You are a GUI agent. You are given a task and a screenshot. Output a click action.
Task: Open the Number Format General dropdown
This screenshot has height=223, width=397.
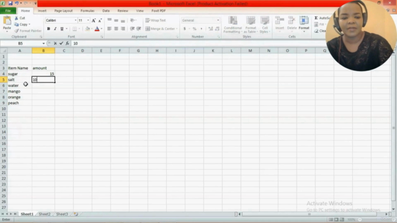[218, 20]
